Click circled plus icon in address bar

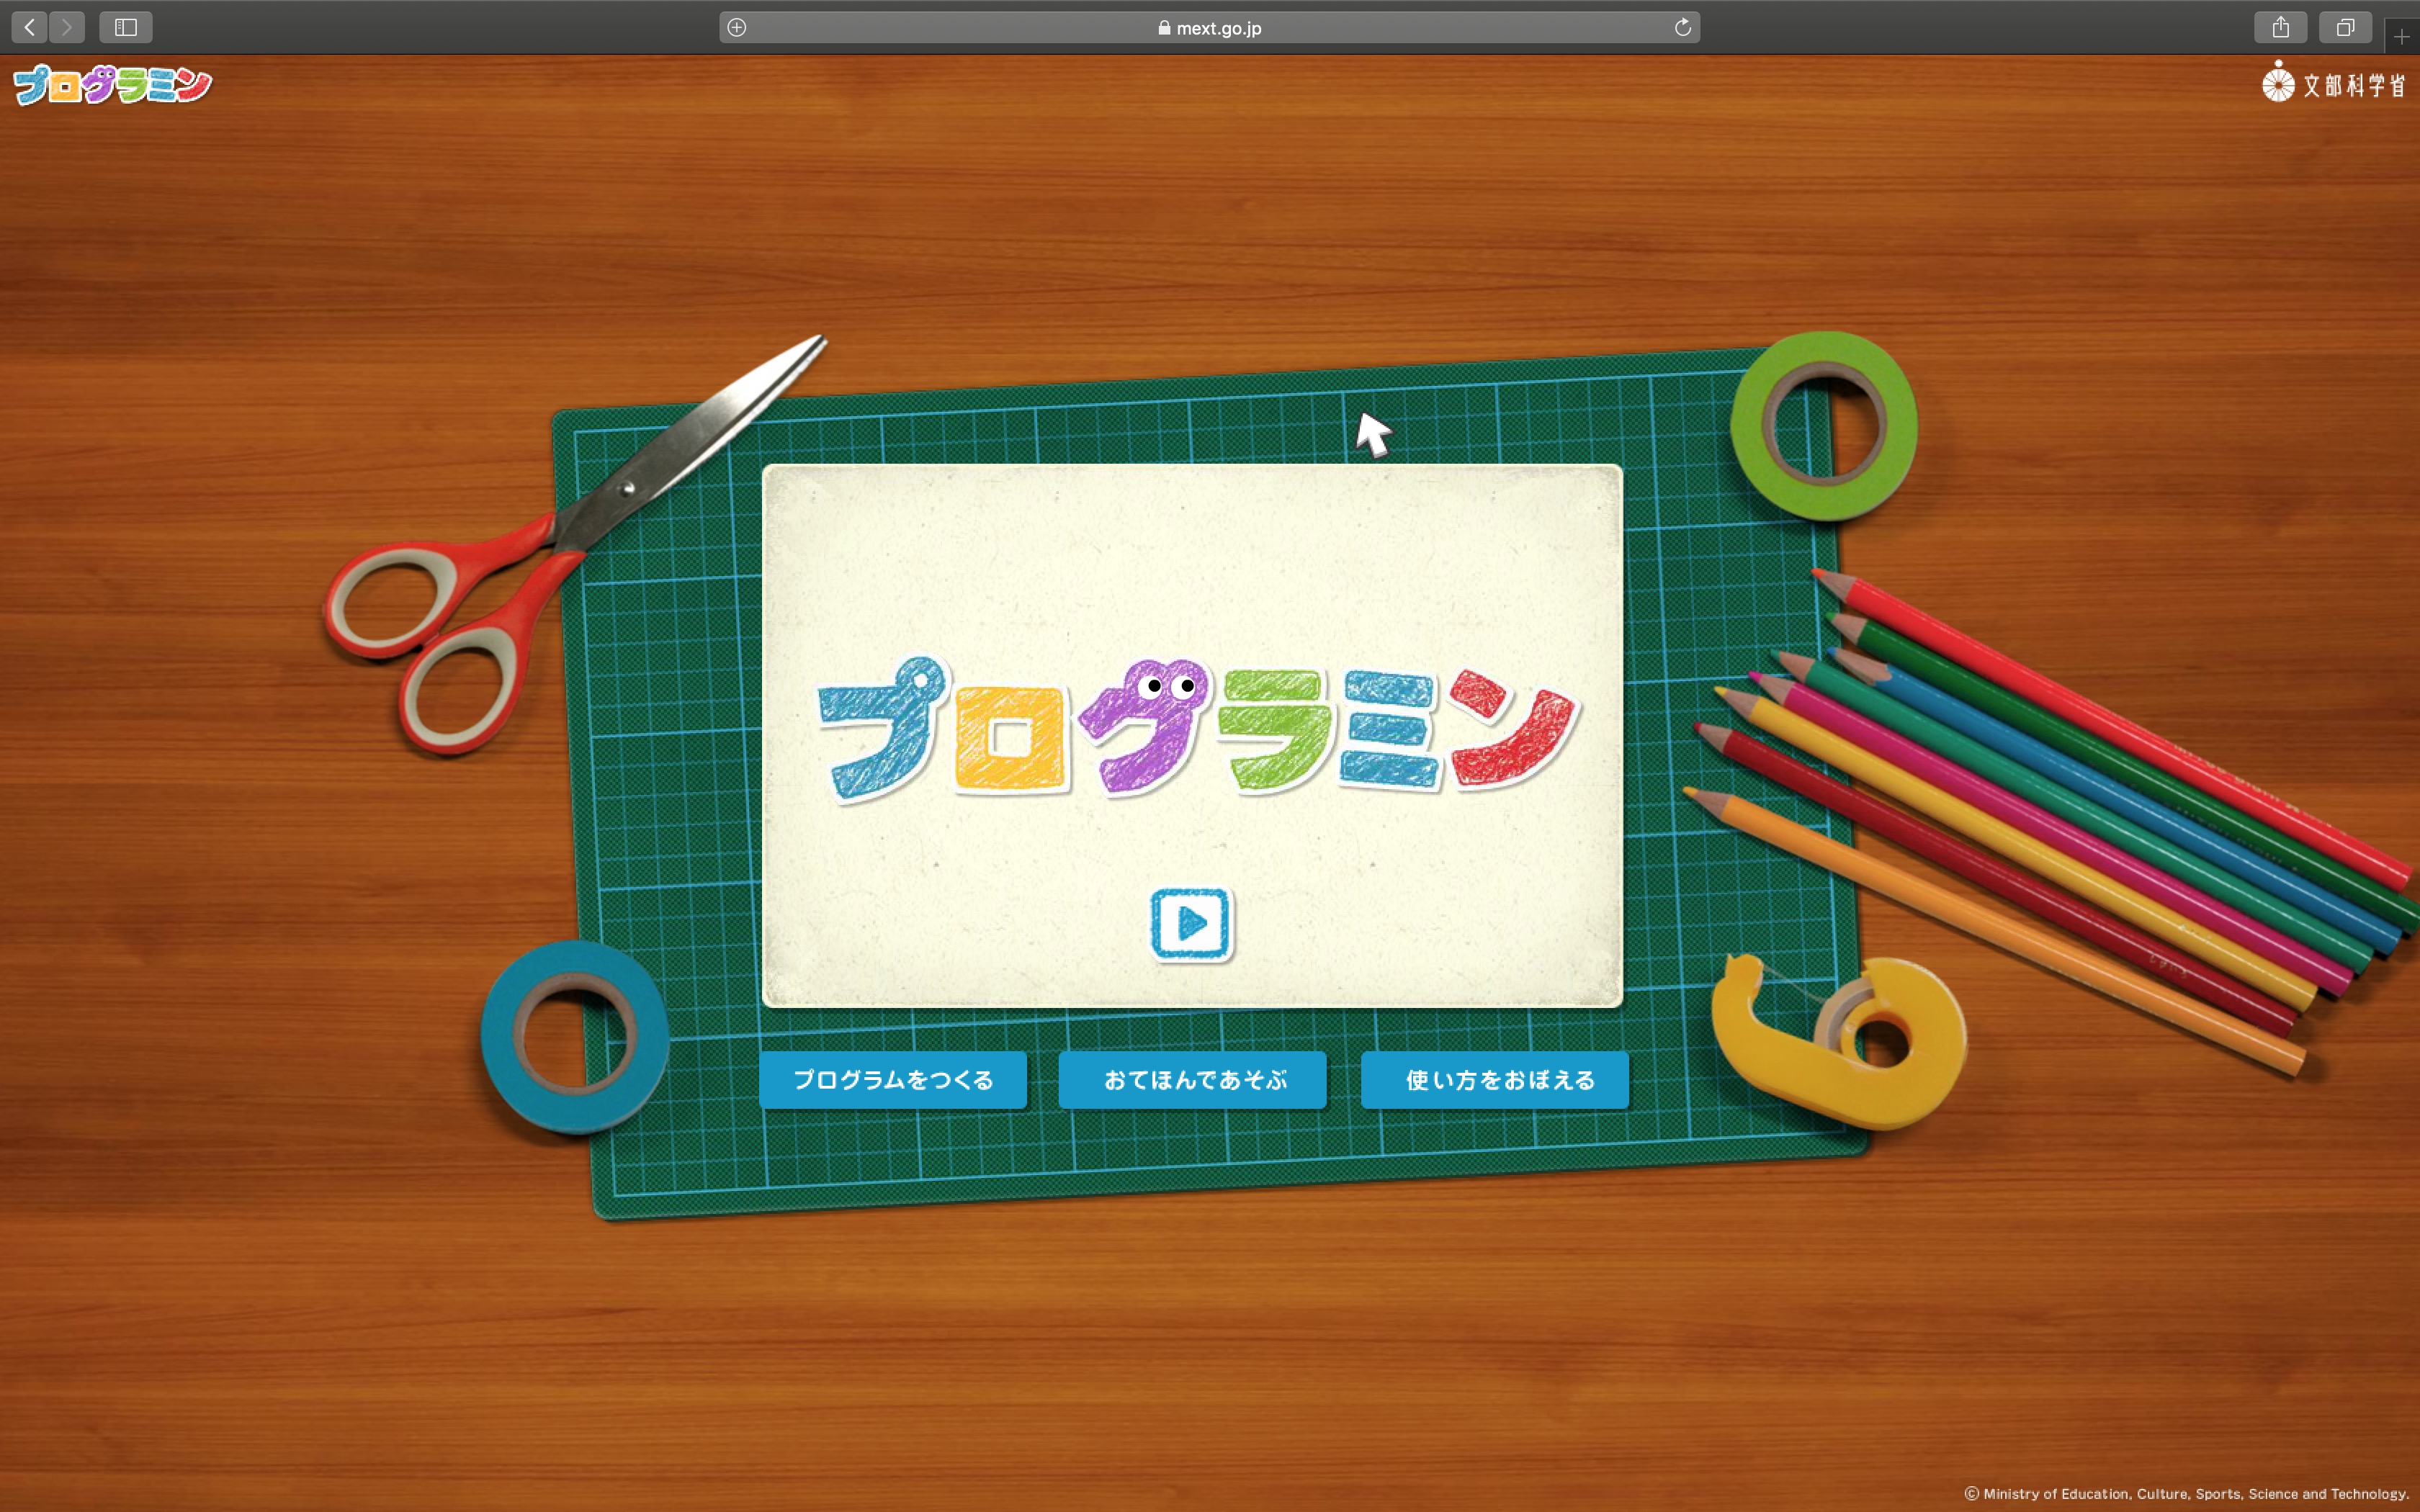(x=737, y=27)
